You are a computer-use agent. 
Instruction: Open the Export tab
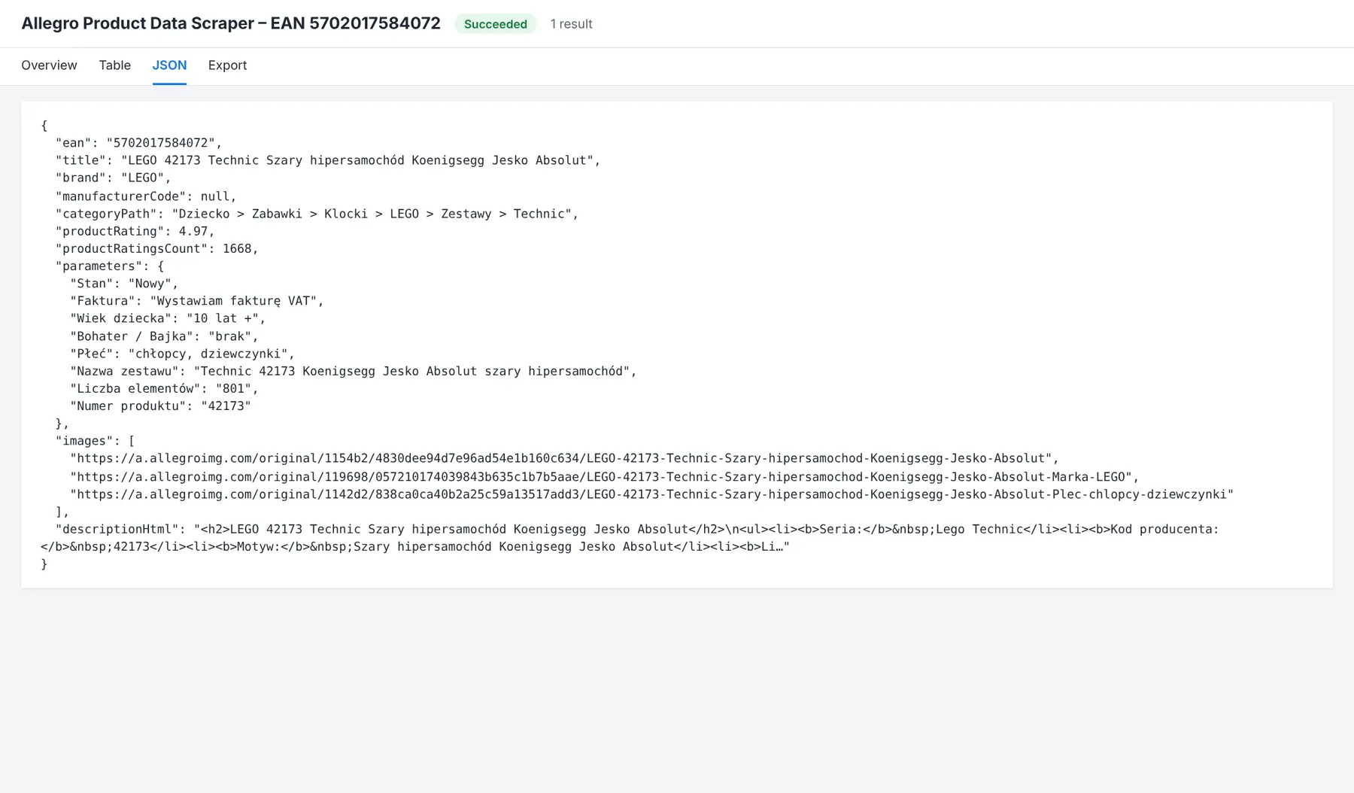click(x=227, y=65)
